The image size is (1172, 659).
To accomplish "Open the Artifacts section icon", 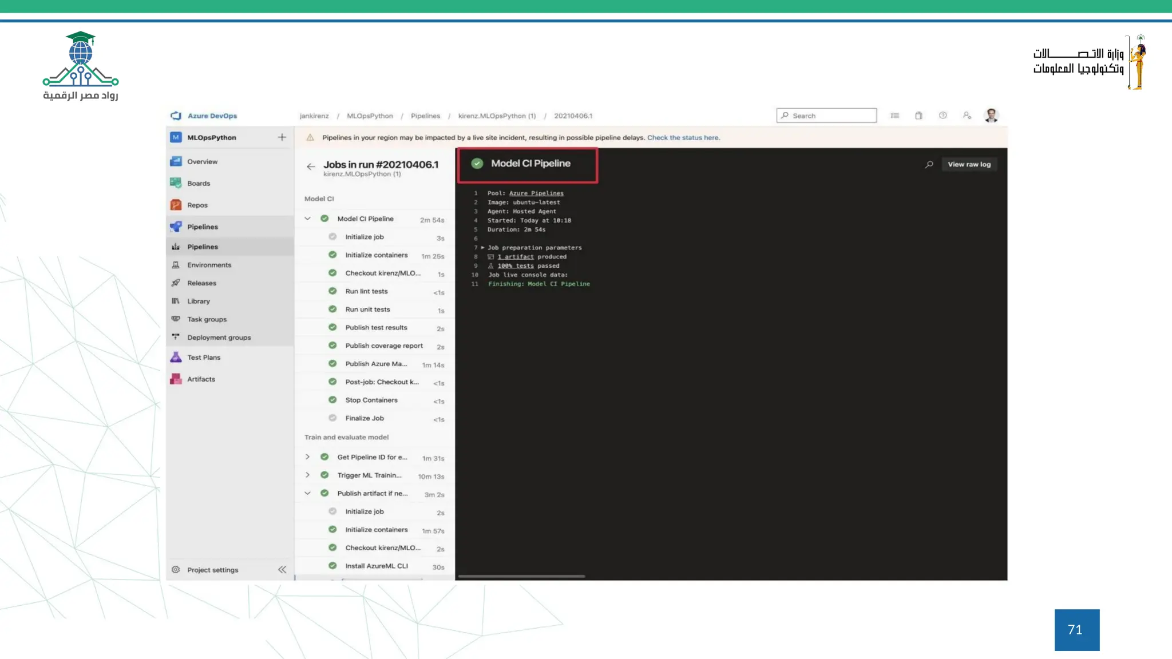I will [x=176, y=379].
